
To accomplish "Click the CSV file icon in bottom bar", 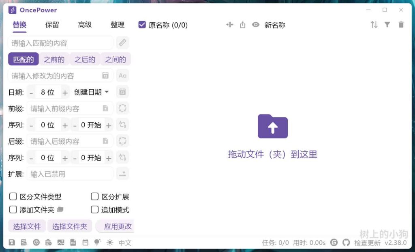I will pos(73,243).
